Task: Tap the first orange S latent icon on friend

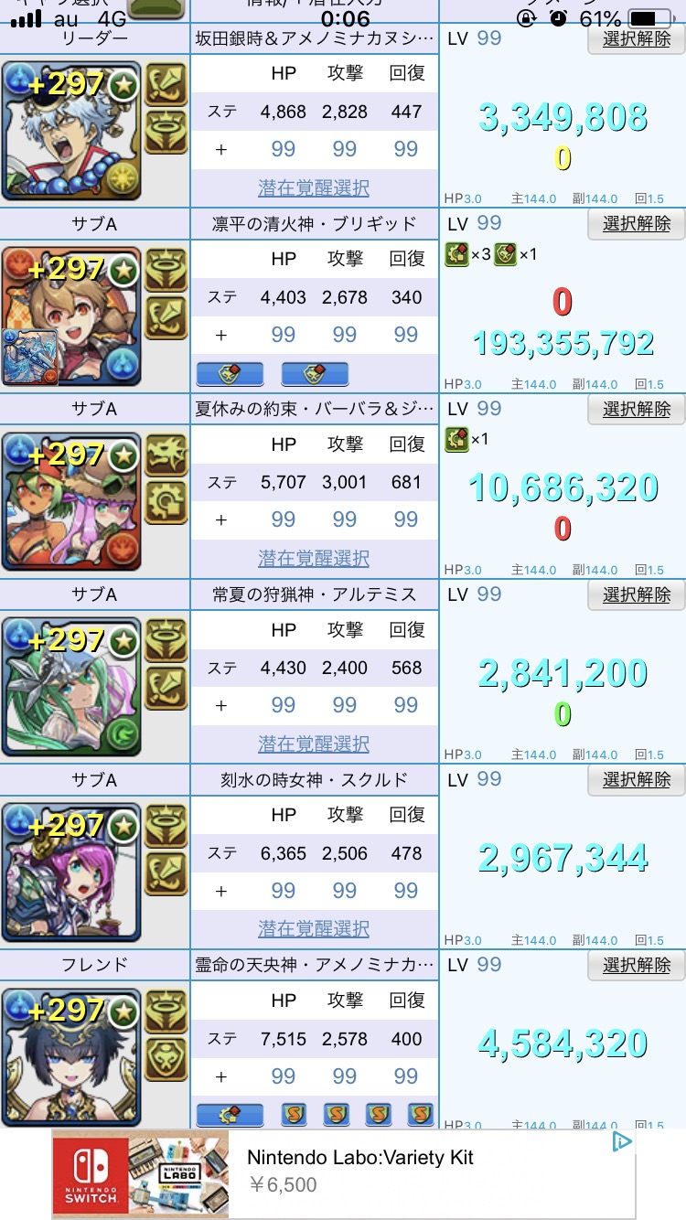Action: click(294, 1115)
